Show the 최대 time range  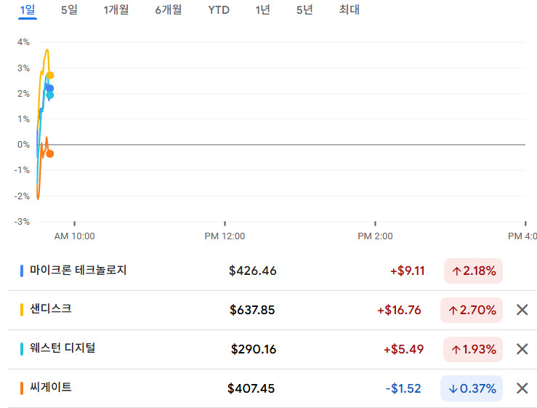349,10
